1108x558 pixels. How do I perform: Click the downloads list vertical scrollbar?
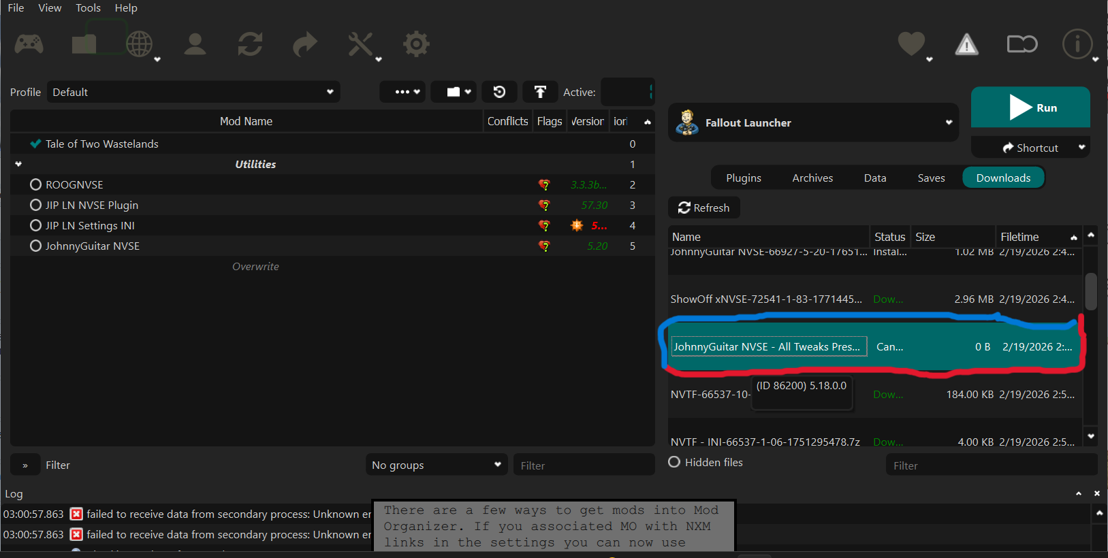click(x=1091, y=291)
